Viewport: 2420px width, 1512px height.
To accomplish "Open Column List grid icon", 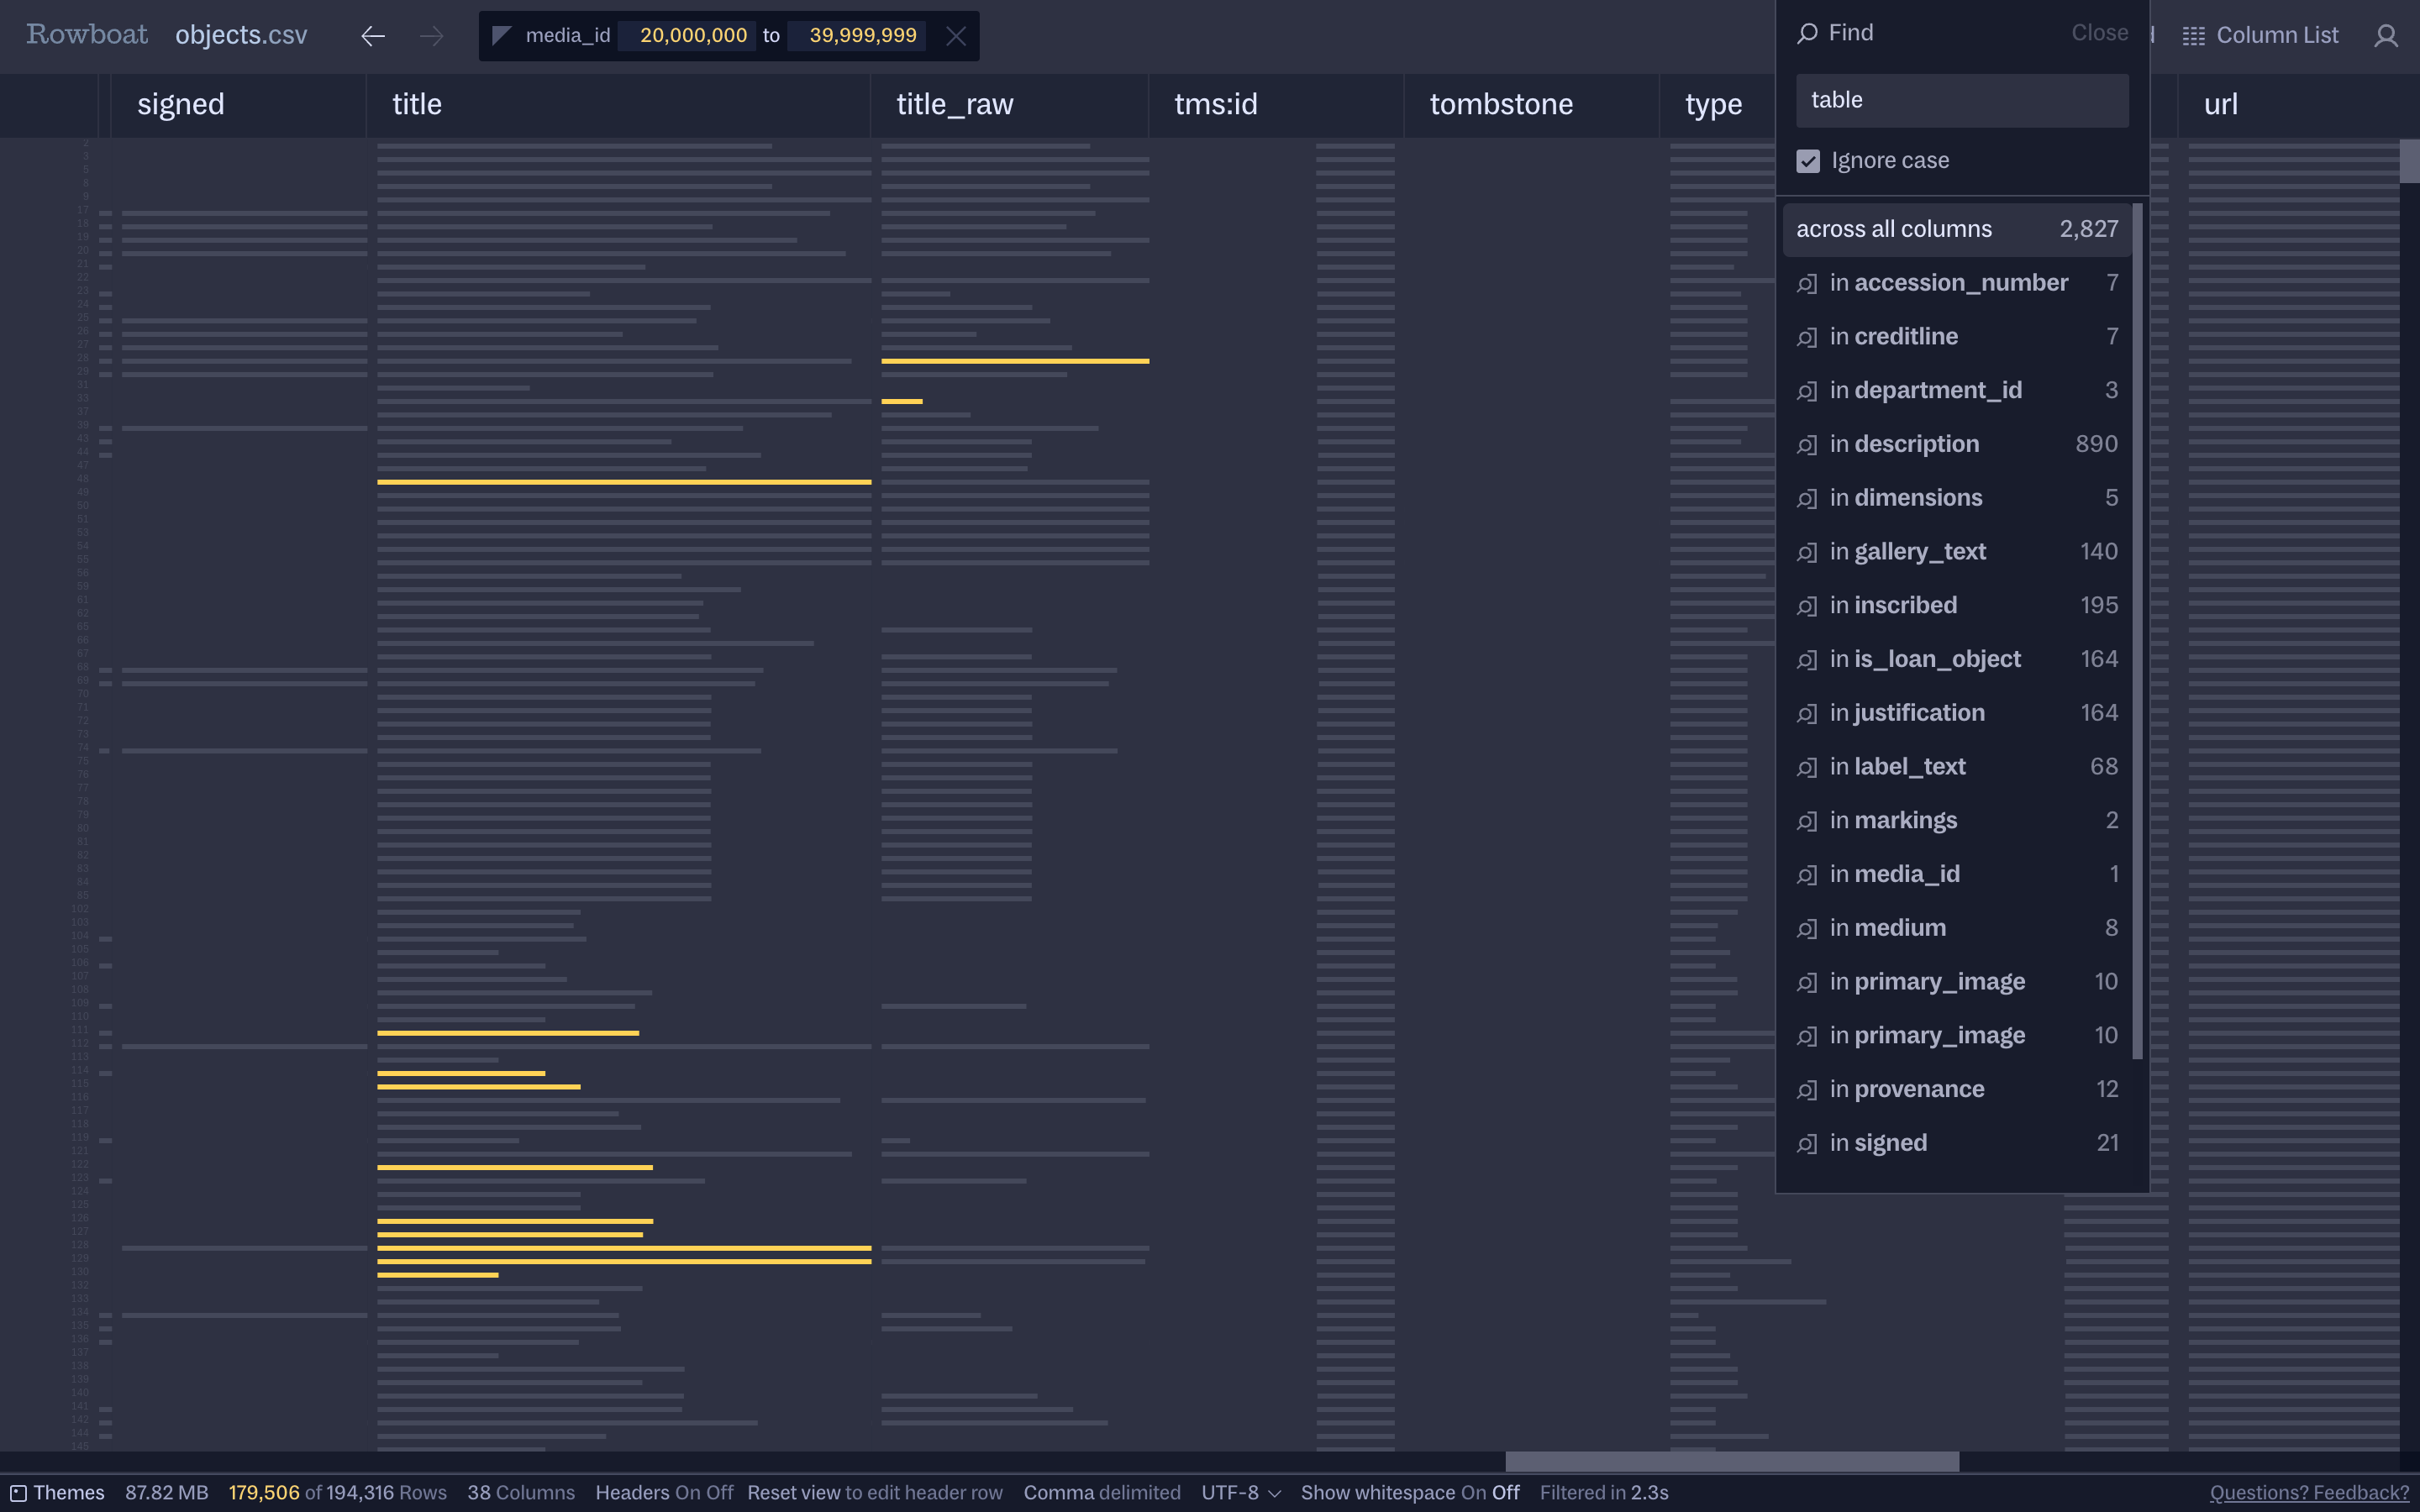I will [x=2193, y=36].
